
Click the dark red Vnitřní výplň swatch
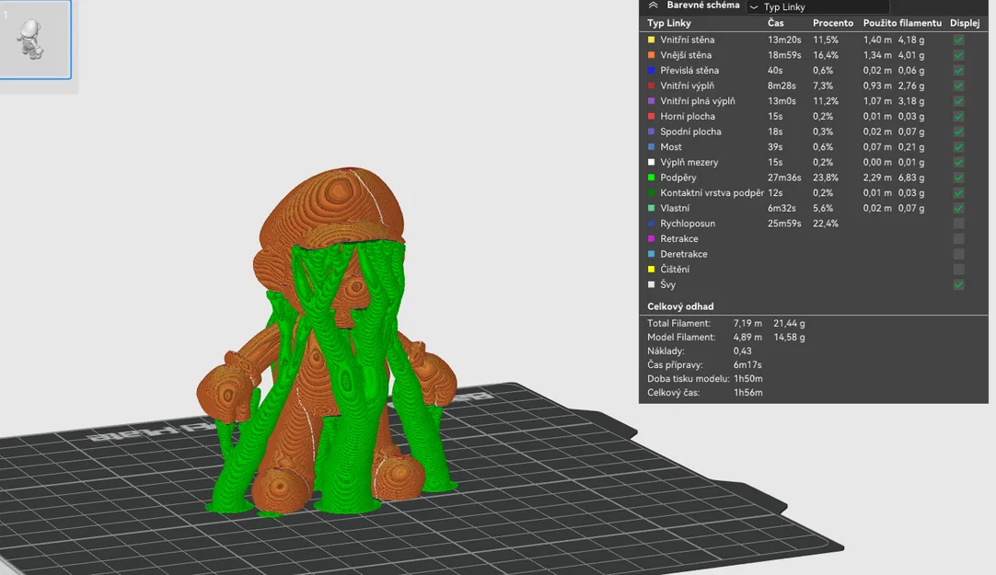click(x=651, y=85)
